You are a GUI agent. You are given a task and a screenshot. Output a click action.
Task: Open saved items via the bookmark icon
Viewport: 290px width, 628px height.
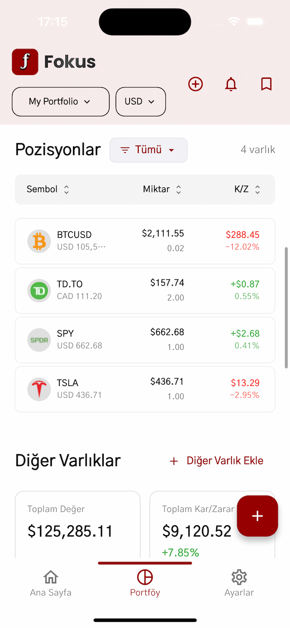[266, 84]
